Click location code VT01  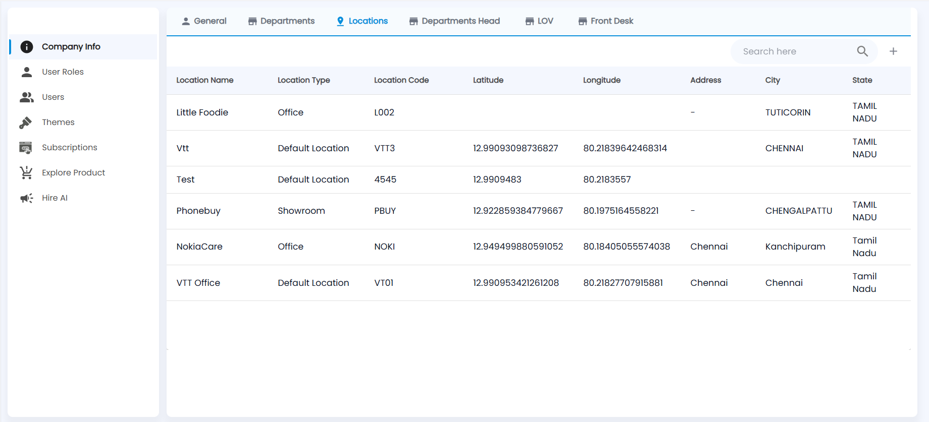coord(384,283)
